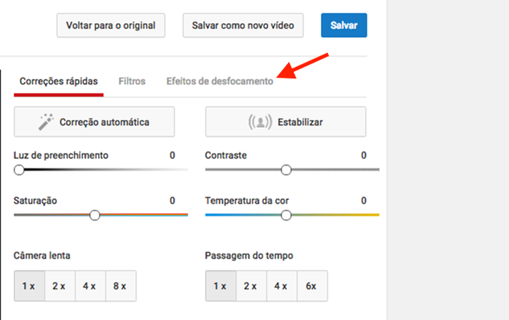Select the magic wand auto-correction icon
The width and height of the screenshot is (509, 320).
(46, 121)
